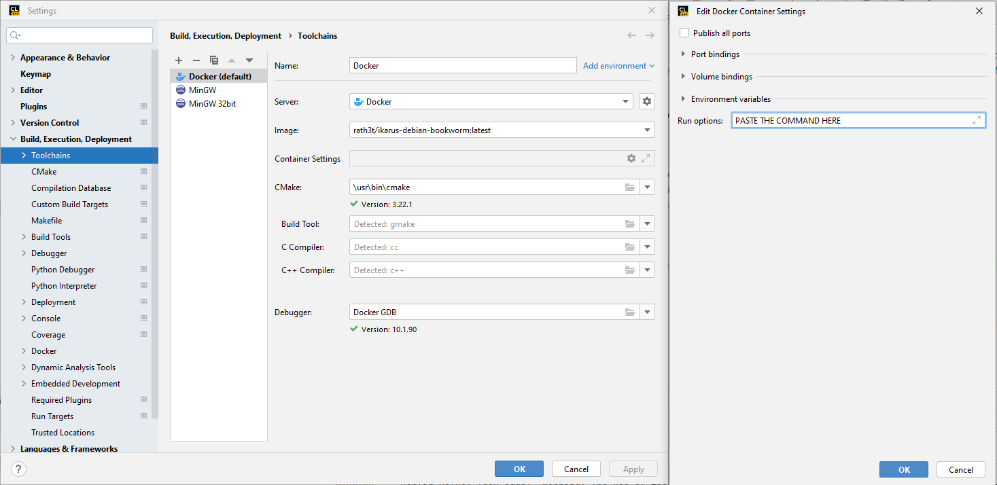Open Compilation Database settings

[x=71, y=188]
